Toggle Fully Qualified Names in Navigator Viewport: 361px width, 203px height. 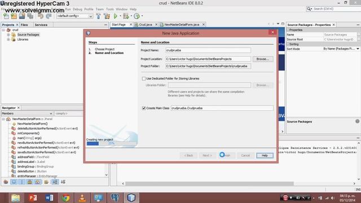[x=46, y=182]
